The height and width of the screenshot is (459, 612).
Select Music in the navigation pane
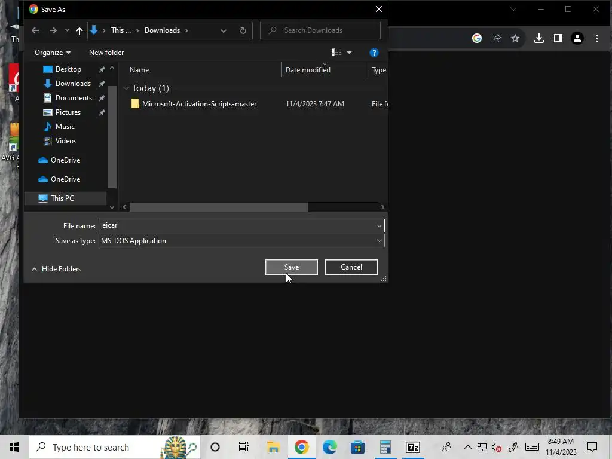click(x=65, y=127)
